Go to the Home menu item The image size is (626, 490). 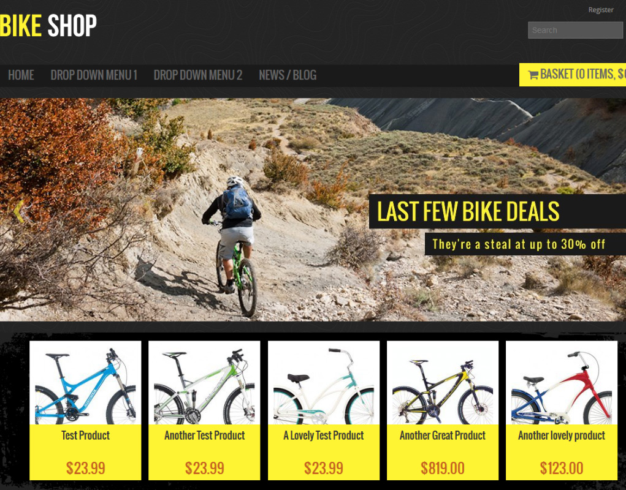tap(21, 75)
